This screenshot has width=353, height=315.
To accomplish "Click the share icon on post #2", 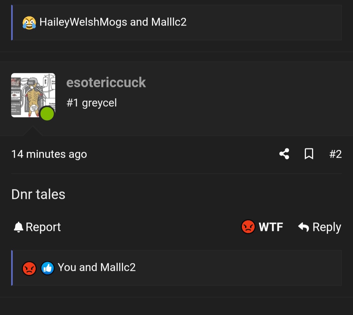I will click(x=284, y=154).
